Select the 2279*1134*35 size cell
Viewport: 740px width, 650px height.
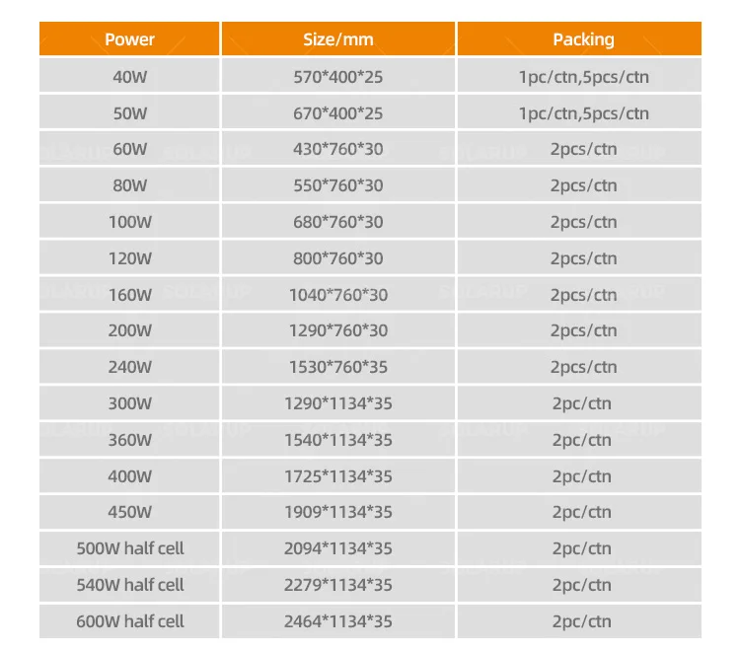click(337, 585)
